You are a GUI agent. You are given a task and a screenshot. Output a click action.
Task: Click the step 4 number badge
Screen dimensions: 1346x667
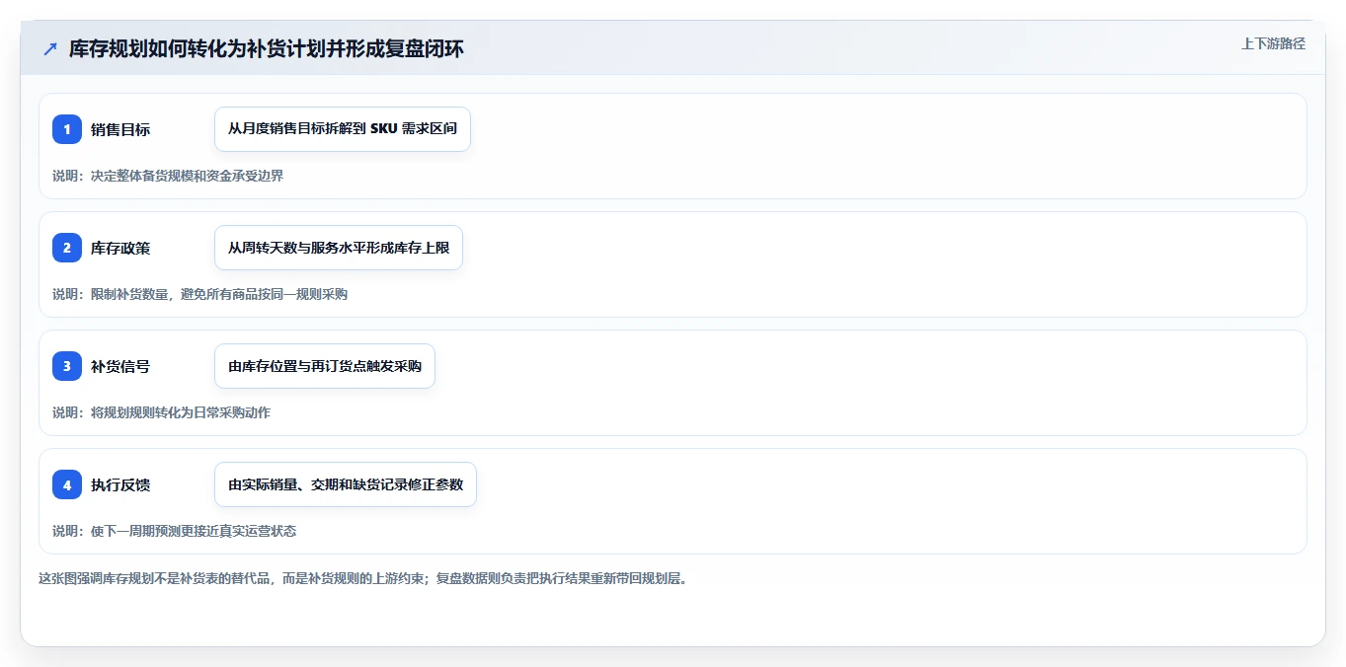coord(67,484)
